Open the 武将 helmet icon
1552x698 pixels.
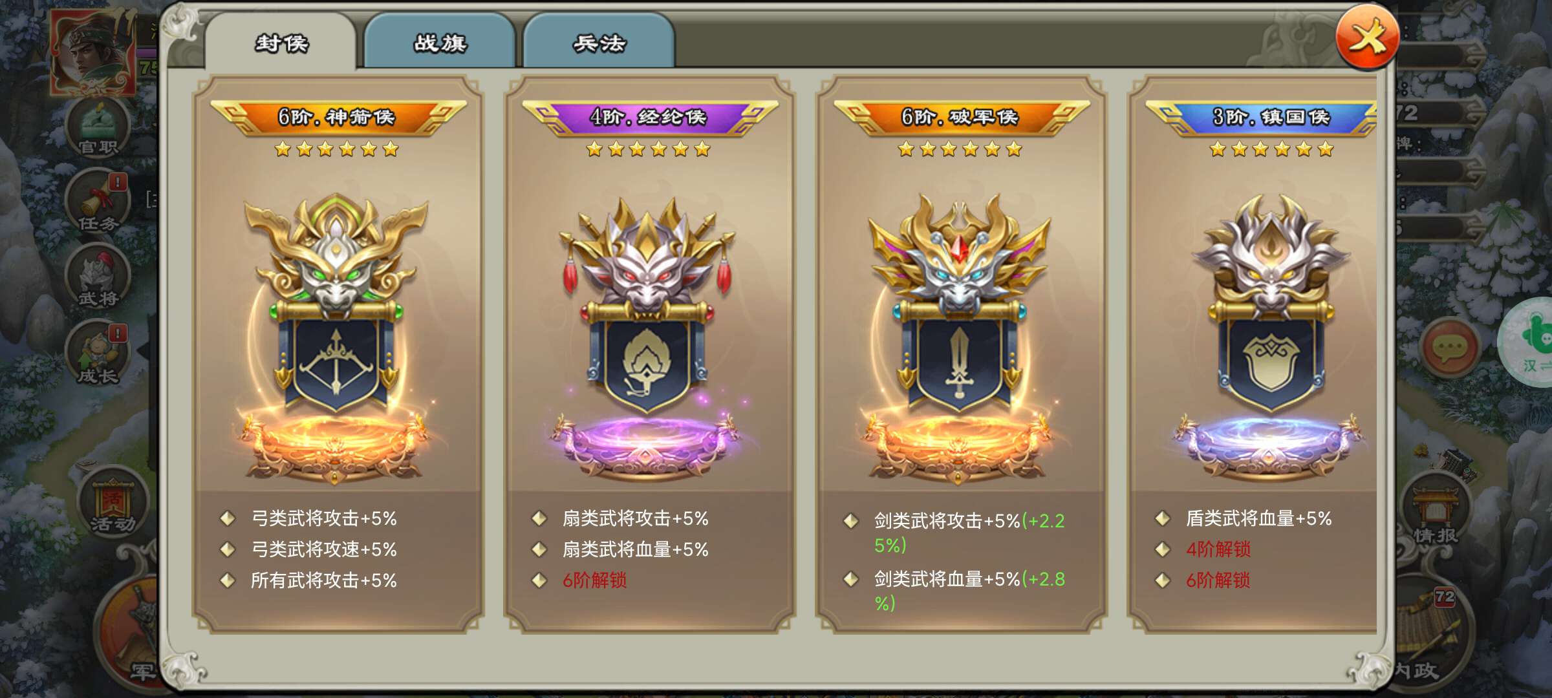pyautogui.click(x=98, y=278)
